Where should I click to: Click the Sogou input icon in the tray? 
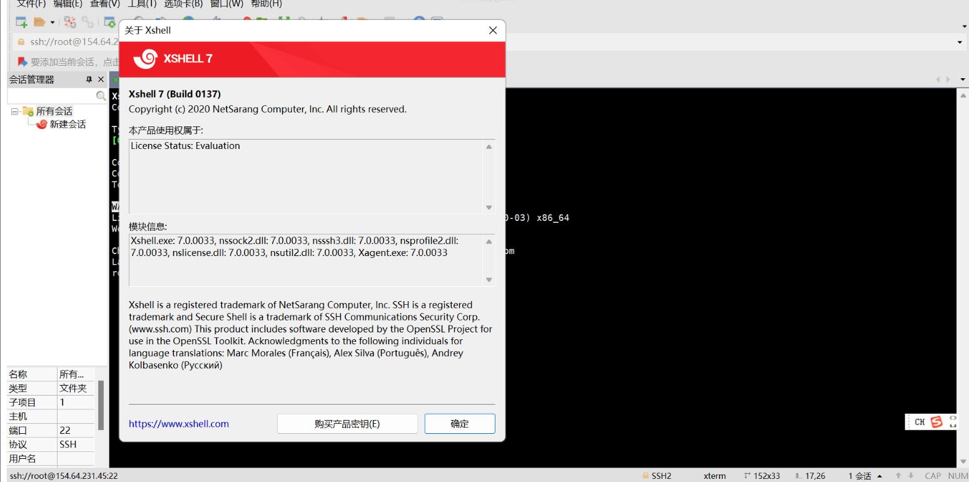(x=936, y=422)
